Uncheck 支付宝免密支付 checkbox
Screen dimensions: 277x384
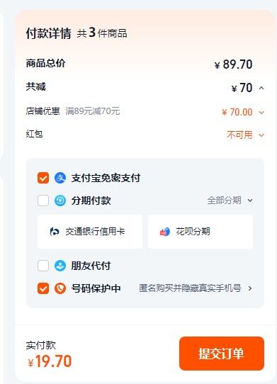(x=43, y=178)
